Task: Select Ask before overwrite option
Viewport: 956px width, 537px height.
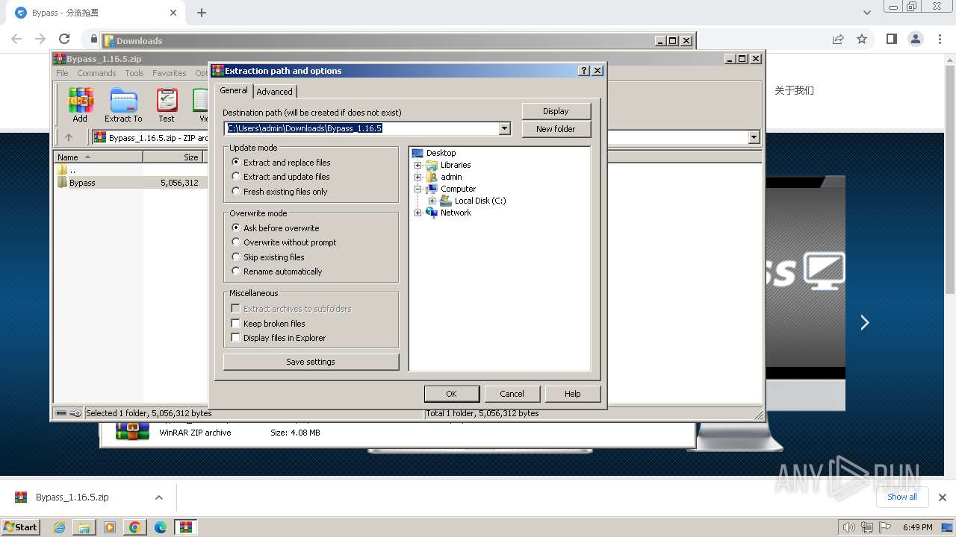Action: tap(276, 228)
